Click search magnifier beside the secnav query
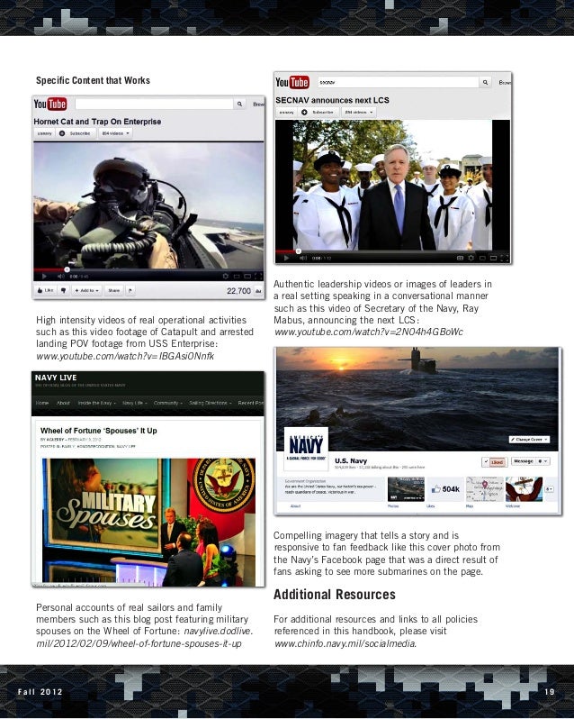The image size is (574, 719). tap(485, 82)
